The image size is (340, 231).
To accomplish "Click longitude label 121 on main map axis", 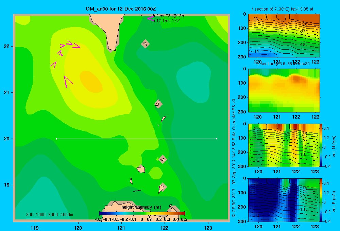I will tap(121, 228).
